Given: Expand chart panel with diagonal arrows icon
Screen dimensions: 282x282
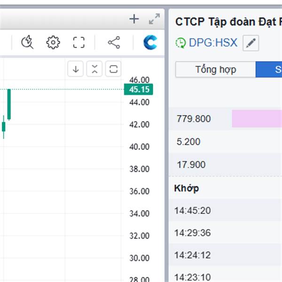Looking at the screenshot, I should tap(154, 19).
